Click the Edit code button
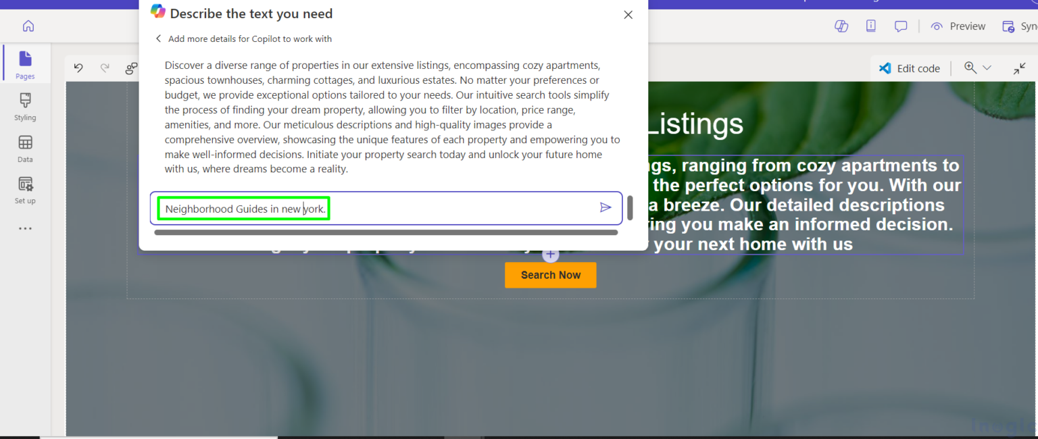Screen dimensions: 1038x439 (910, 68)
